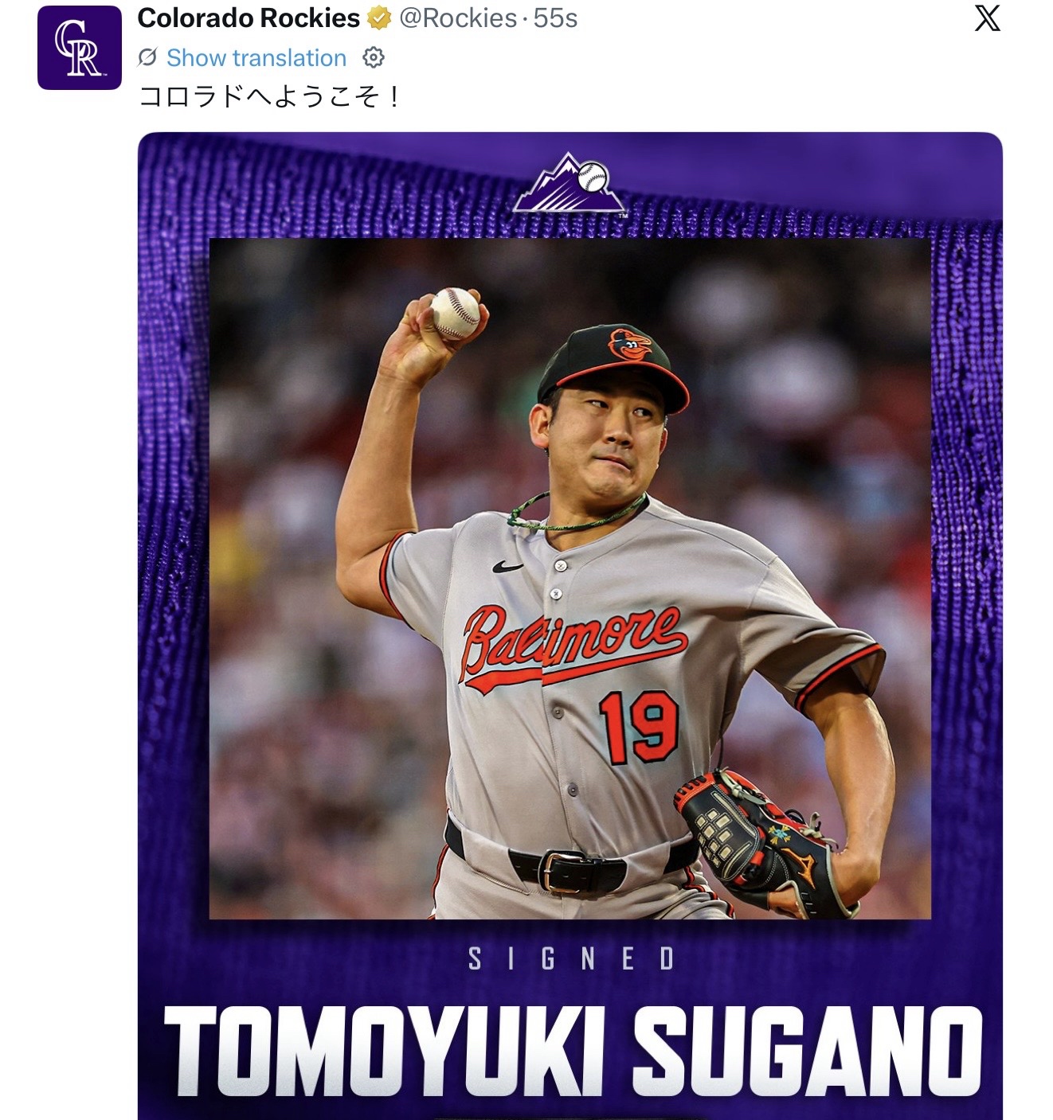Select the Japanese welcome text
1053x1120 pixels.
269,97
